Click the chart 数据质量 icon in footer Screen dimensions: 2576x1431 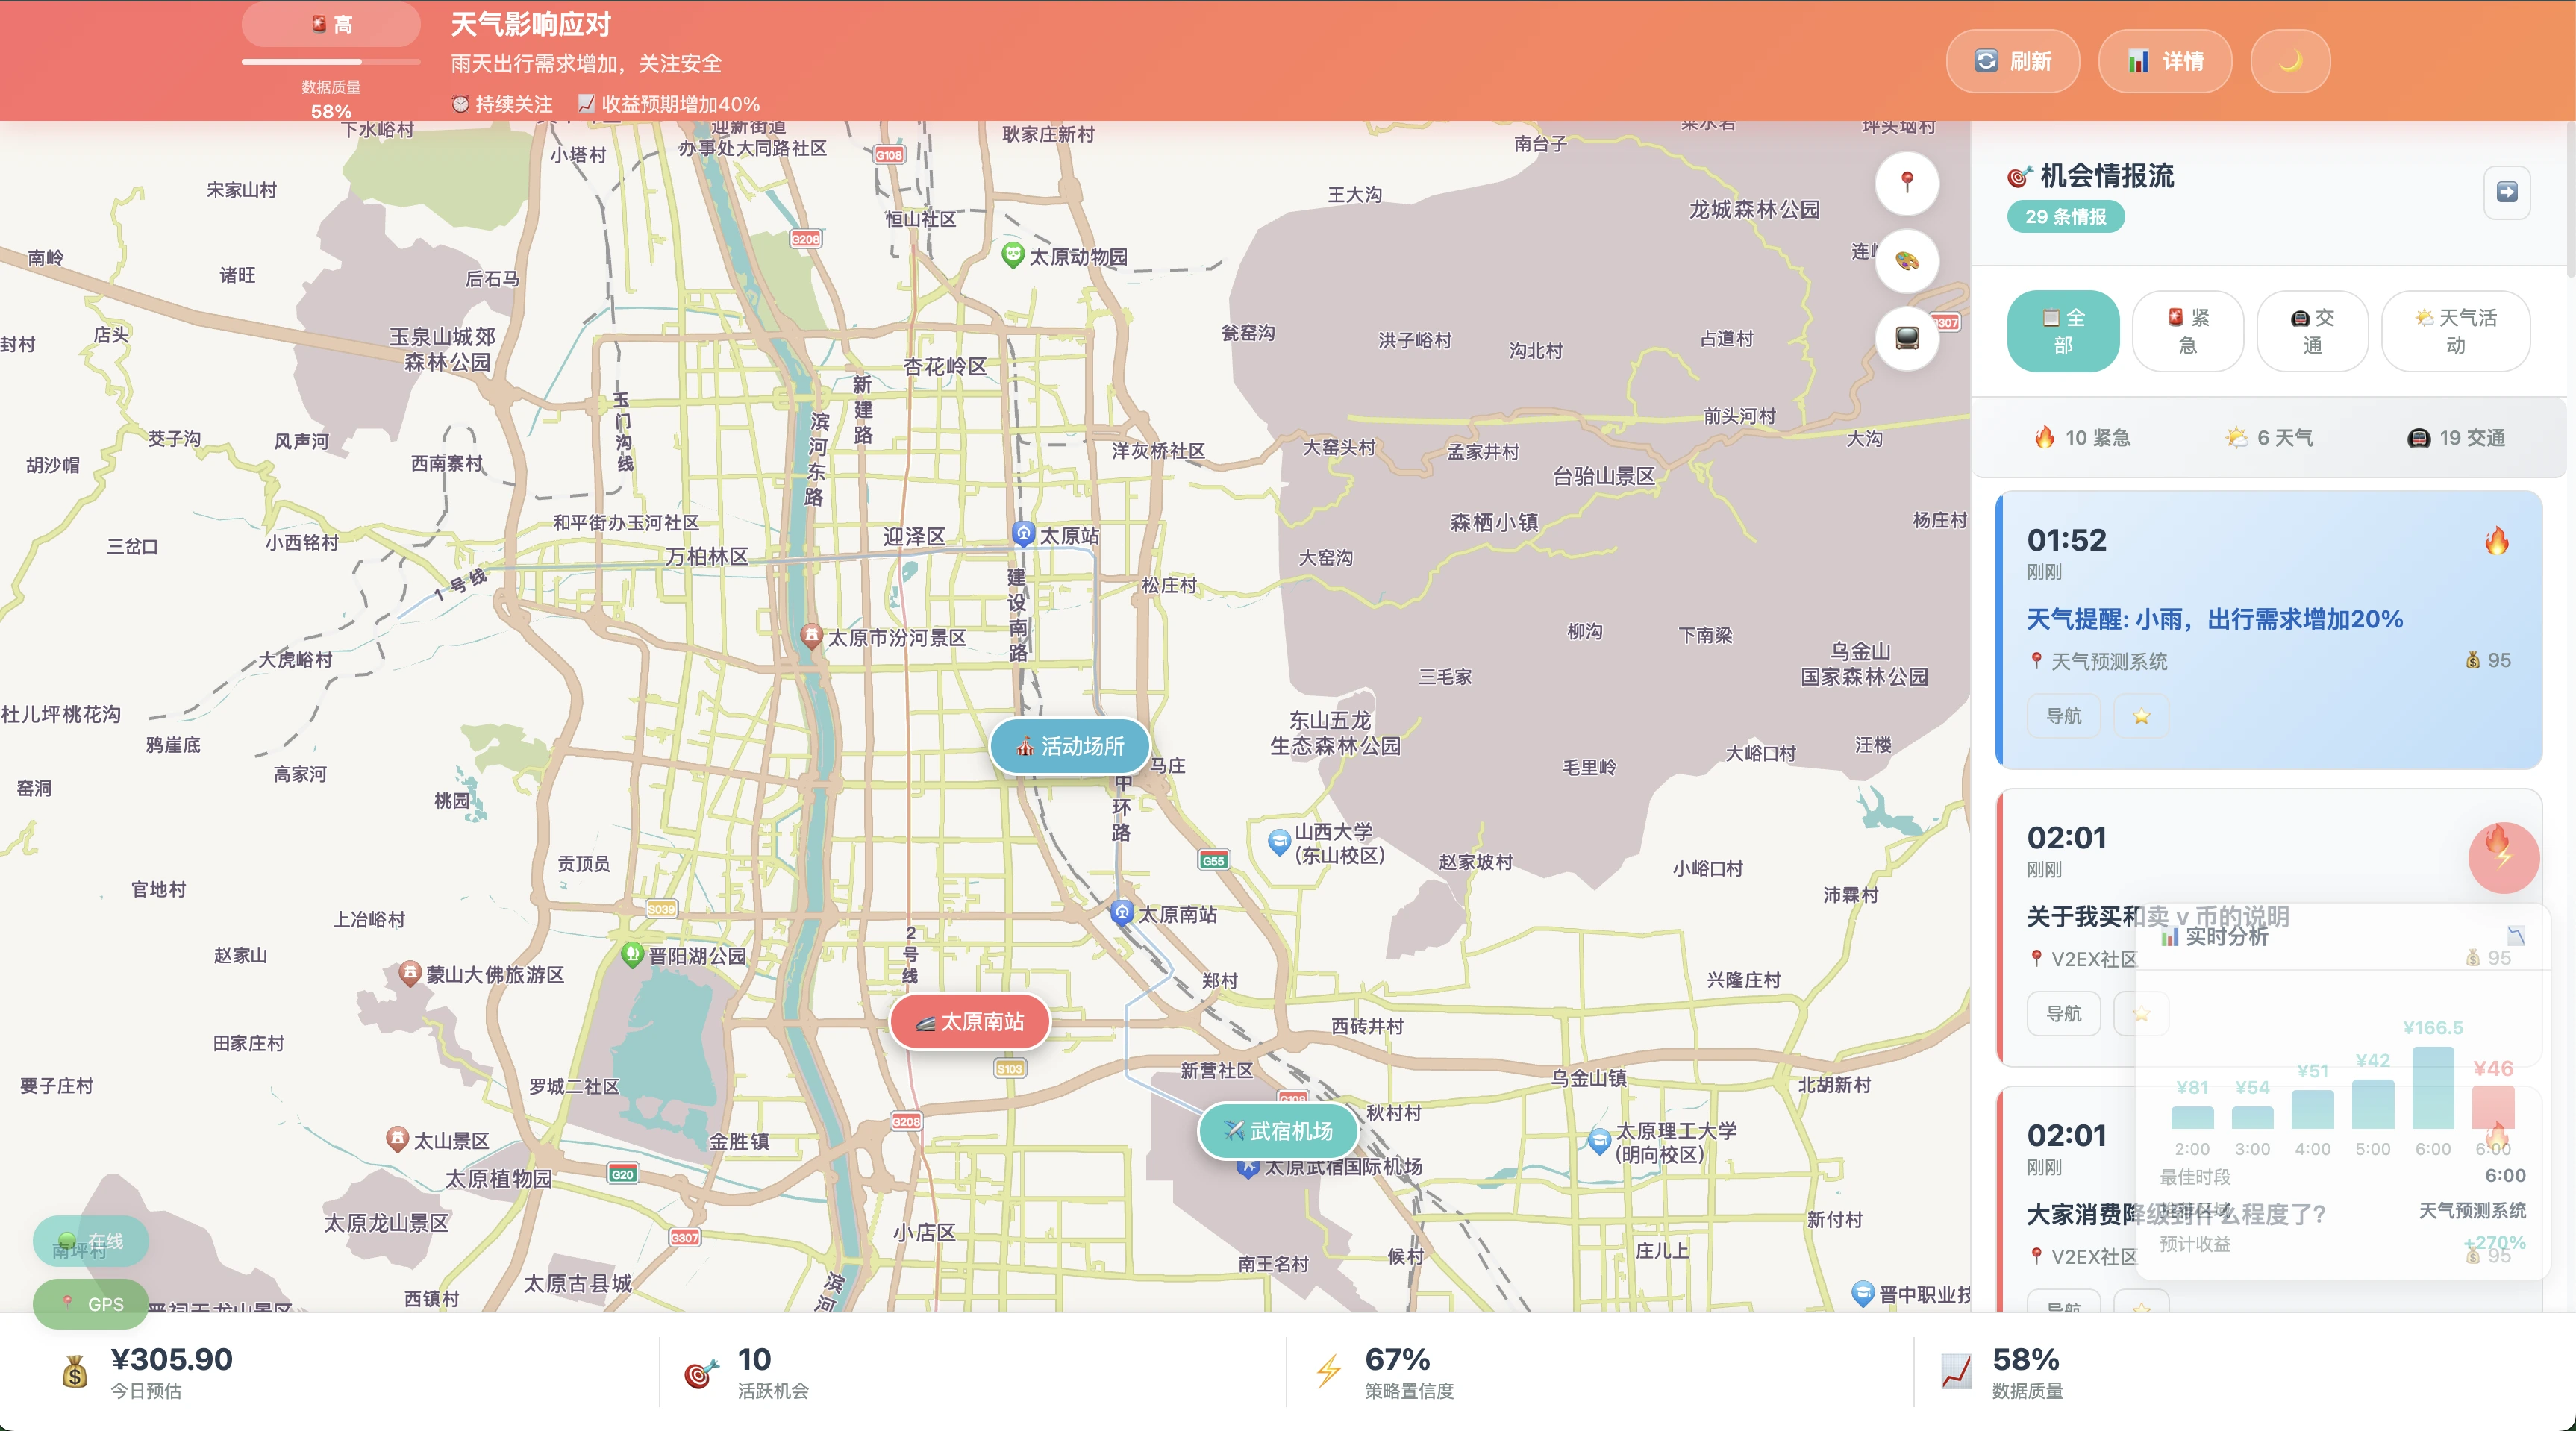point(1956,1372)
